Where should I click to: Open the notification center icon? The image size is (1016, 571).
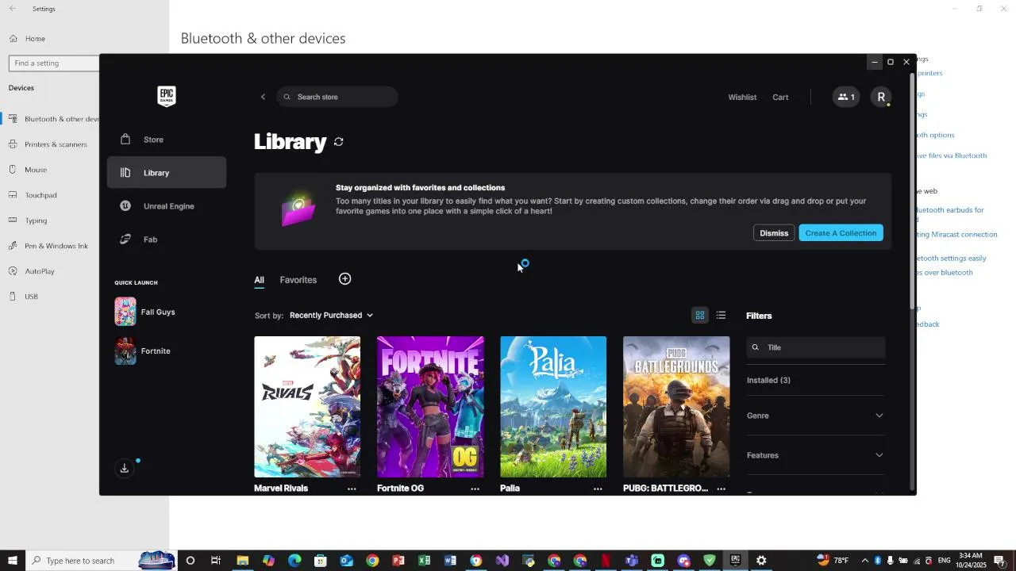coord(999,561)
